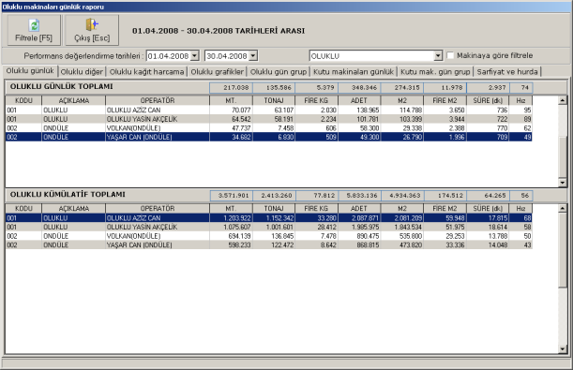This screenshot has width=573, height=370.
Task: Select OLUKLU AZİZ CAN row in daily table
Action: click(268, 110)
